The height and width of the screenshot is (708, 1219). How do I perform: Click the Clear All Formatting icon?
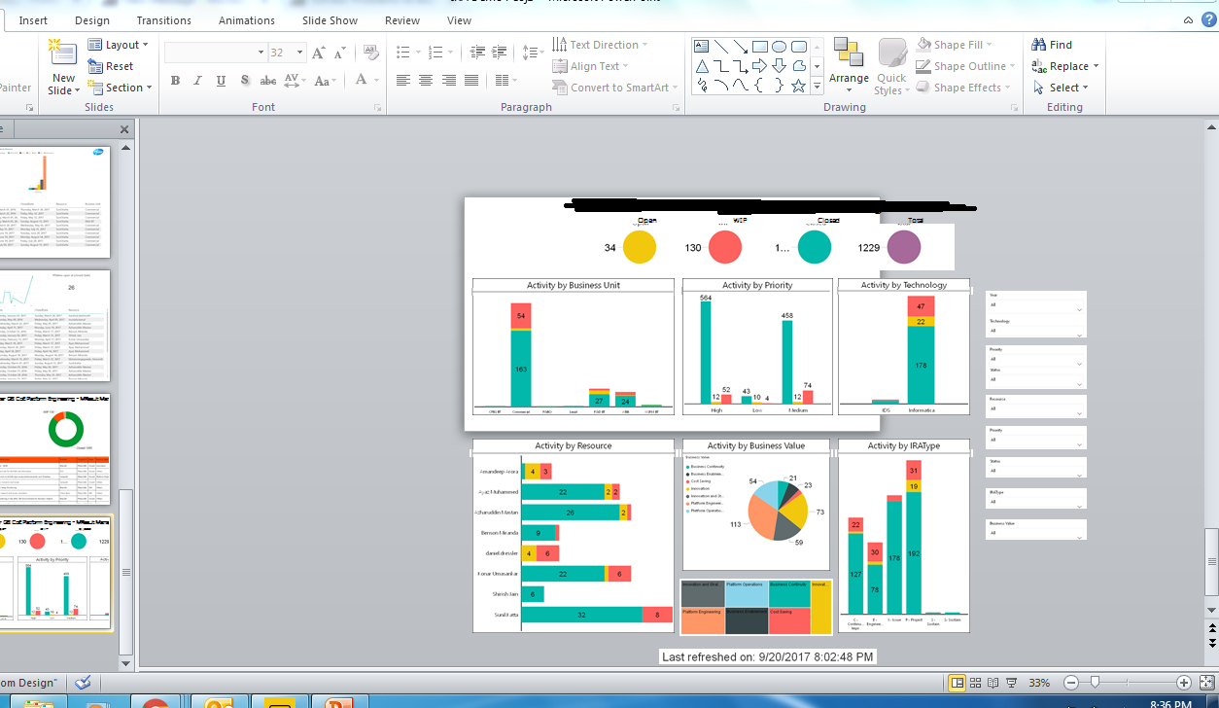[x=370, y=53]
